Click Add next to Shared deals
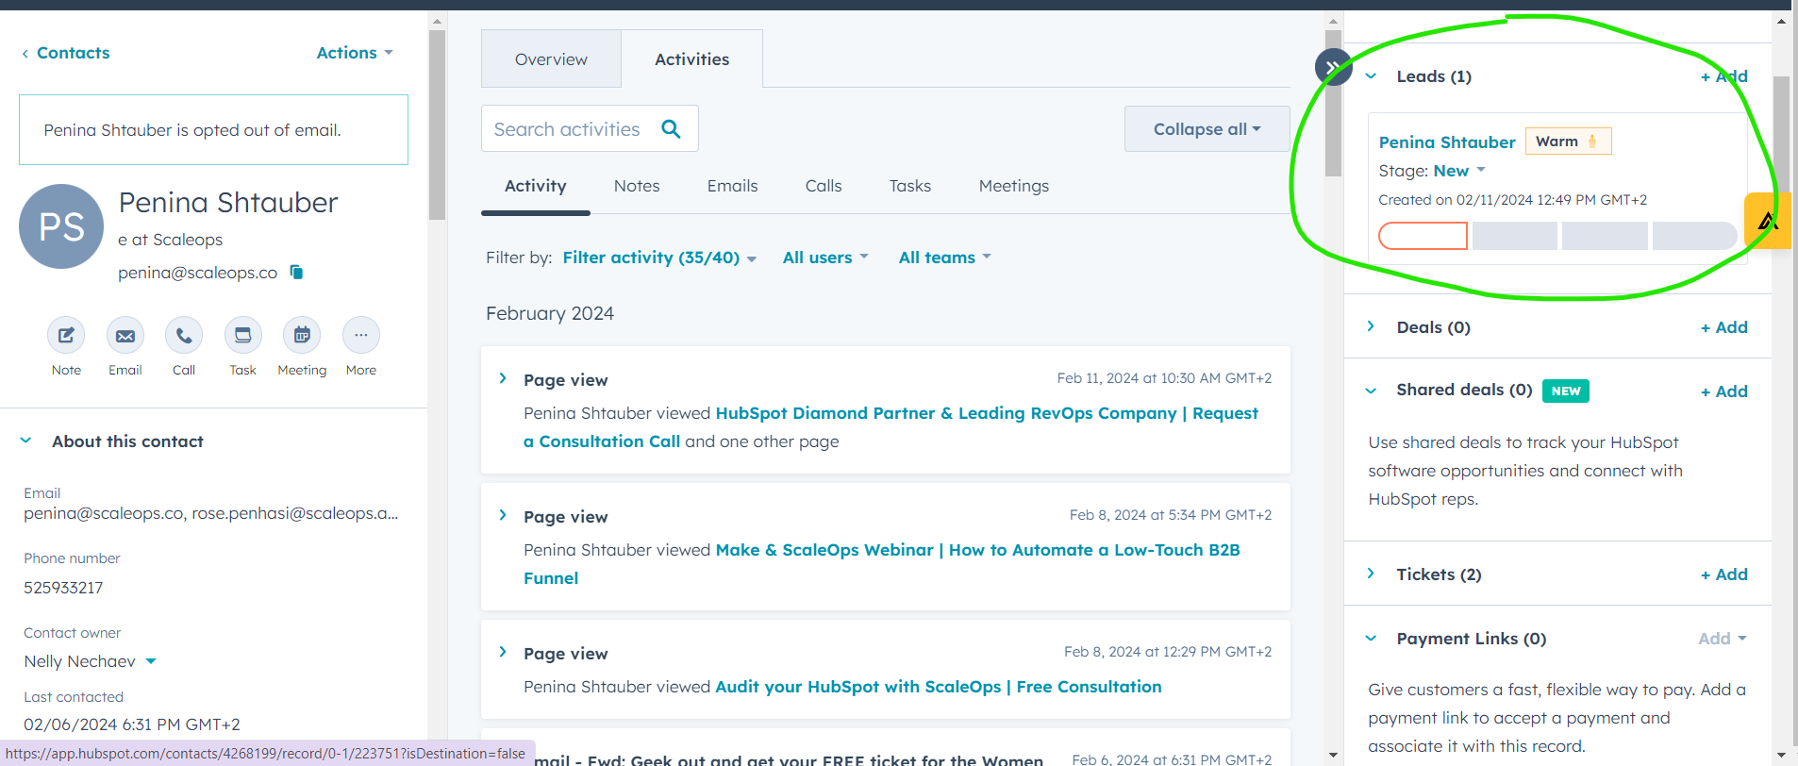1798x766 pixels. pyautogui.click(x=1724, y=391)
